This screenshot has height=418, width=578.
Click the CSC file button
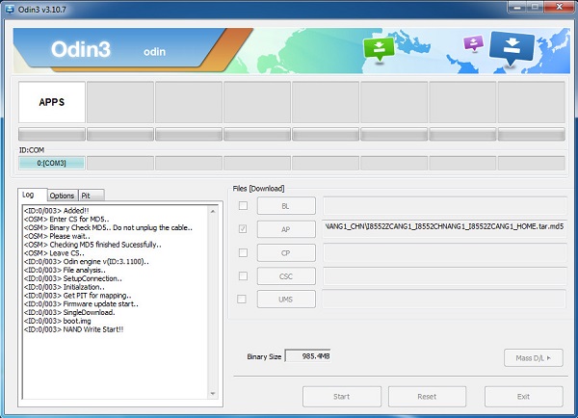(286, 276)
